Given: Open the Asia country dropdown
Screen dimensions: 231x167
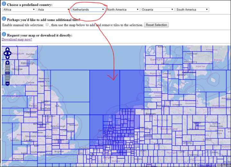Looking at the screenshot, I should point(53,10).
